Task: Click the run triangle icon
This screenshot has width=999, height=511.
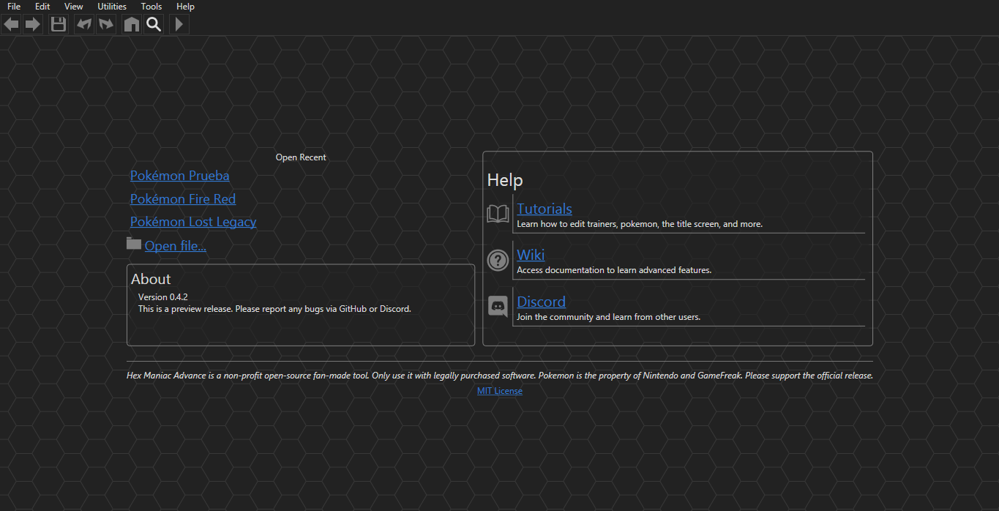Action: (x=179, y=23)
